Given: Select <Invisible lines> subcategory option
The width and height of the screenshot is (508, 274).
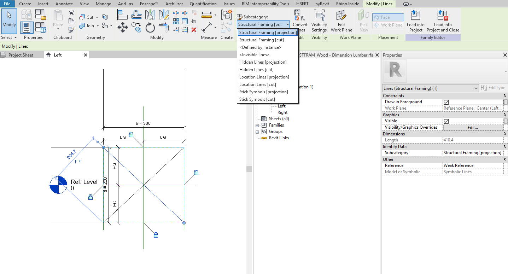Looking at the screenshot, I should pyautogui.click(x=254, y=55).
